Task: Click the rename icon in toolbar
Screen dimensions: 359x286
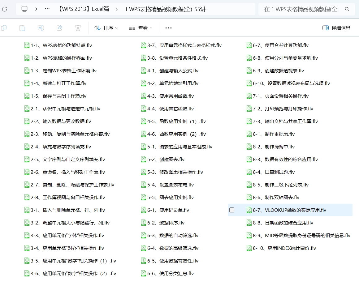Action: click(41, 28)
